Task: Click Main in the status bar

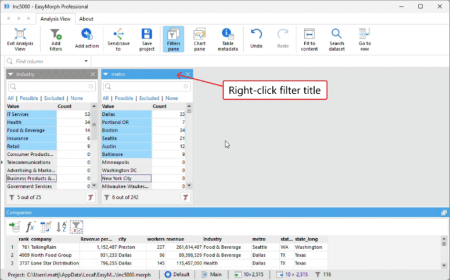Action: click(x=212, y=275)
